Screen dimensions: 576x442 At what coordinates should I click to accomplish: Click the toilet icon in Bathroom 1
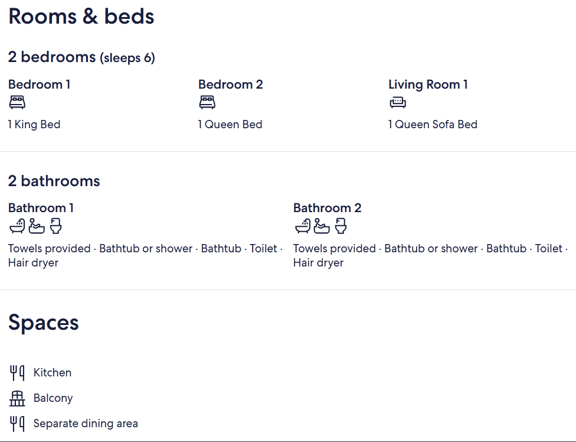point(56,226)
